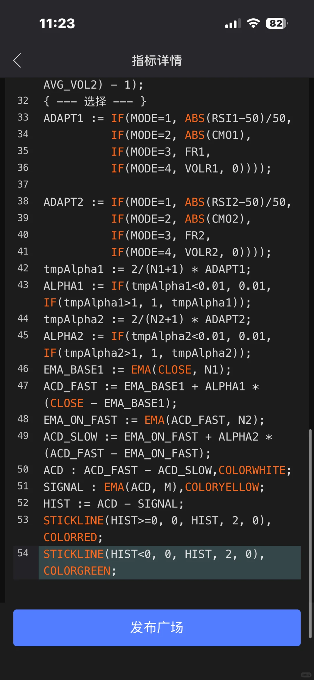Screen dimensions: 314x680
Task: Tap the back arrow icon
Action: coord(17,60)
